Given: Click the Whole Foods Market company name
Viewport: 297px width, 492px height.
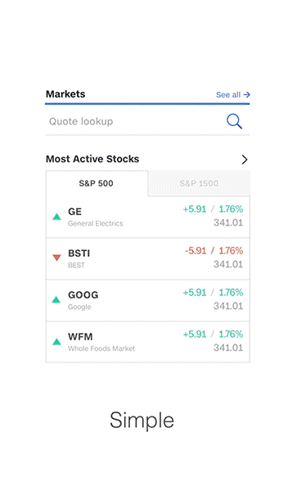Looking at the screenshot, I should 101,348.
